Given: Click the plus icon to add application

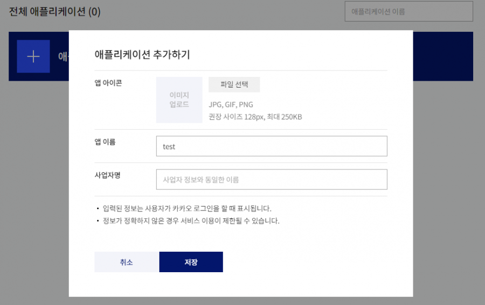Looking at the screenshot, I should [x=33, y=56].
